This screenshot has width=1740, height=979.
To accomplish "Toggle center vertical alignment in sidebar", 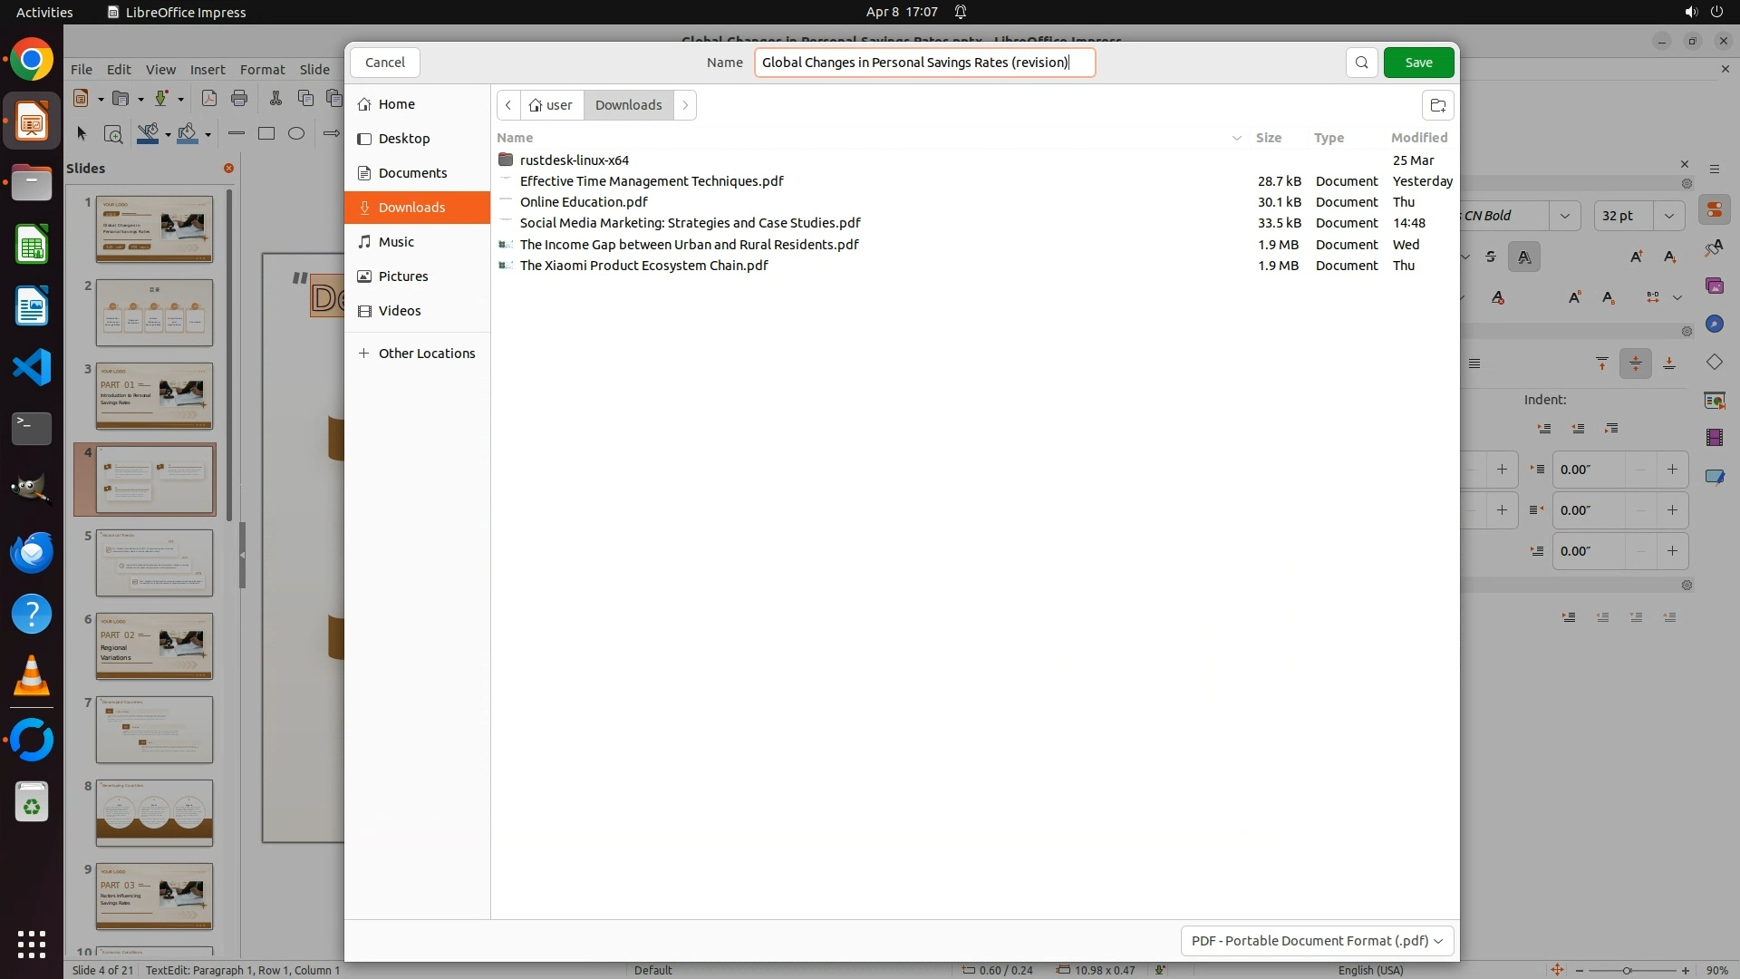I will pyautogui.click(x=1635, y=363).
